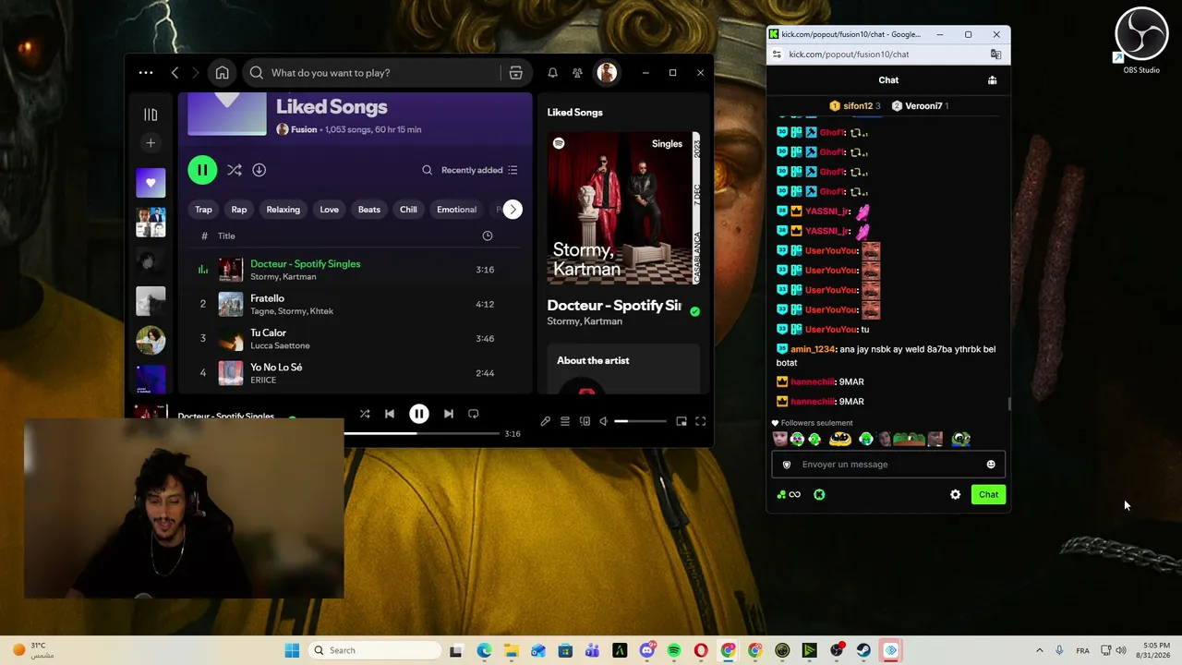Skip to the previous track
Viewport: 1182px width, 665px height.
390,414
